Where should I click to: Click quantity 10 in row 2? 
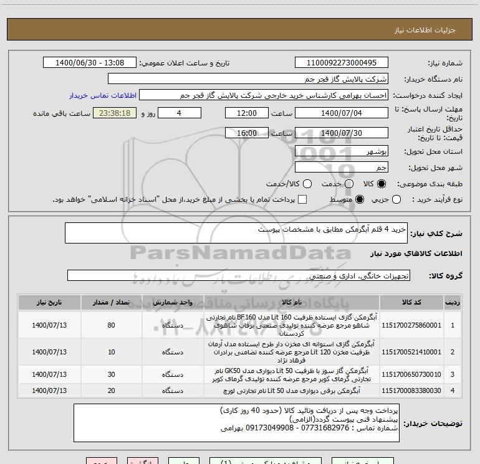click(x=111, y=352)
